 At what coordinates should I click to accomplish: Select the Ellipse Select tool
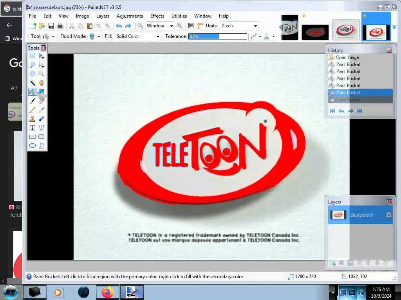(33, 74)
